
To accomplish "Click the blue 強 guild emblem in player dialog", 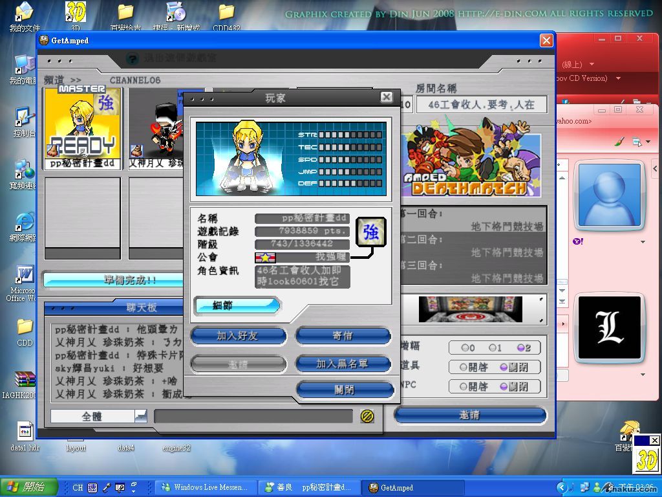I will pos(370,232).
